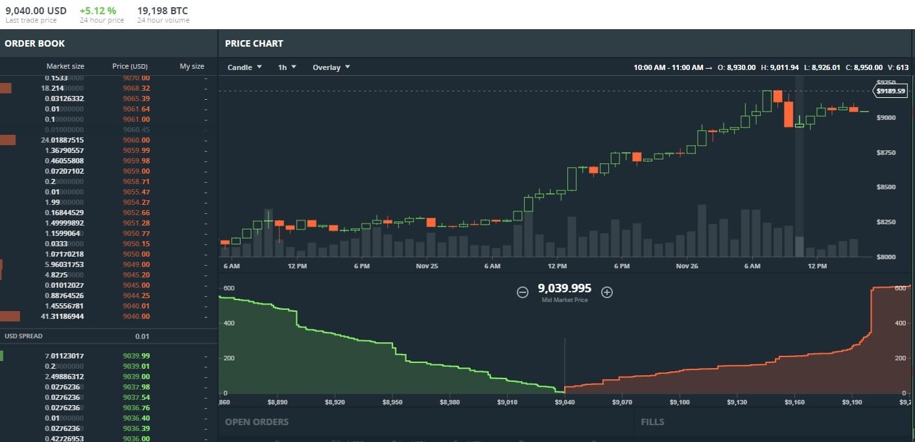Click the 9060.00 ask price with 24.01 size
Viewport: 915px width, 442px height.
136,140
